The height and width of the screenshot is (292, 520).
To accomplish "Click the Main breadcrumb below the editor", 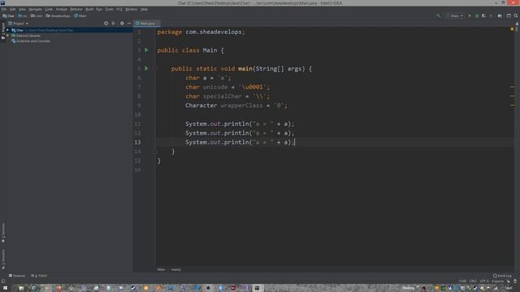I will point(161,269).
